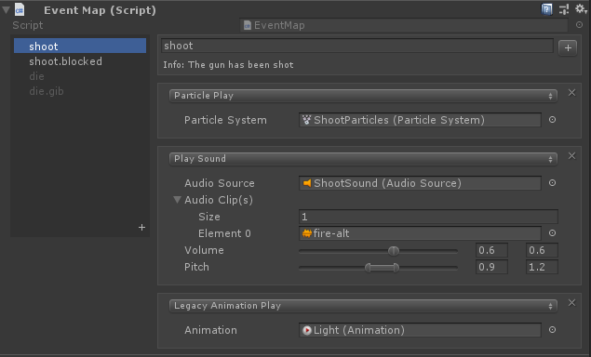This screenshot has height=357, width=591.
Task: Click the Size label
Action: point(209,217)
